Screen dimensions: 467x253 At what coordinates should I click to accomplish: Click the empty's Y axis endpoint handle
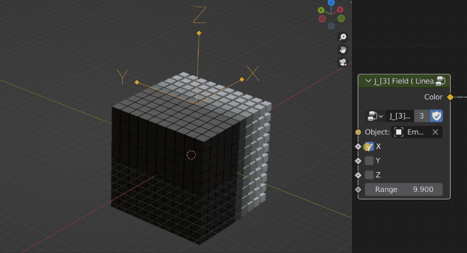137,82
